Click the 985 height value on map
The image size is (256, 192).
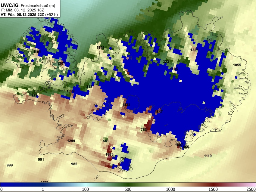pyautogui.click(x=74, y=164)
